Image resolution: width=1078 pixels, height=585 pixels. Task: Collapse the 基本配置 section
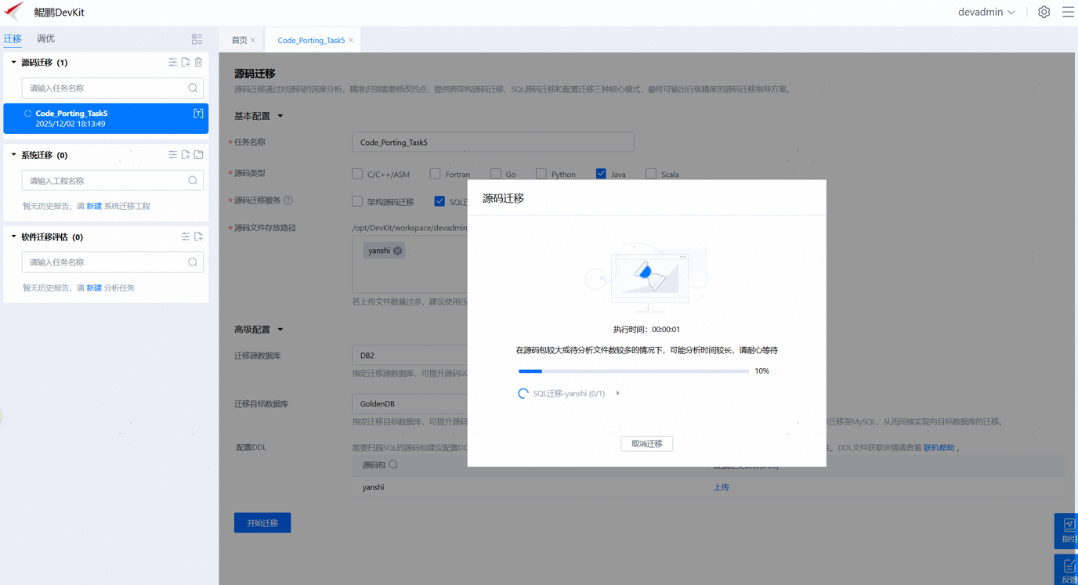coord(280,116)
